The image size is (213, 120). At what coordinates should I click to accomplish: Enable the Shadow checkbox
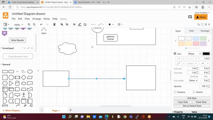click(x=175, y=92)
